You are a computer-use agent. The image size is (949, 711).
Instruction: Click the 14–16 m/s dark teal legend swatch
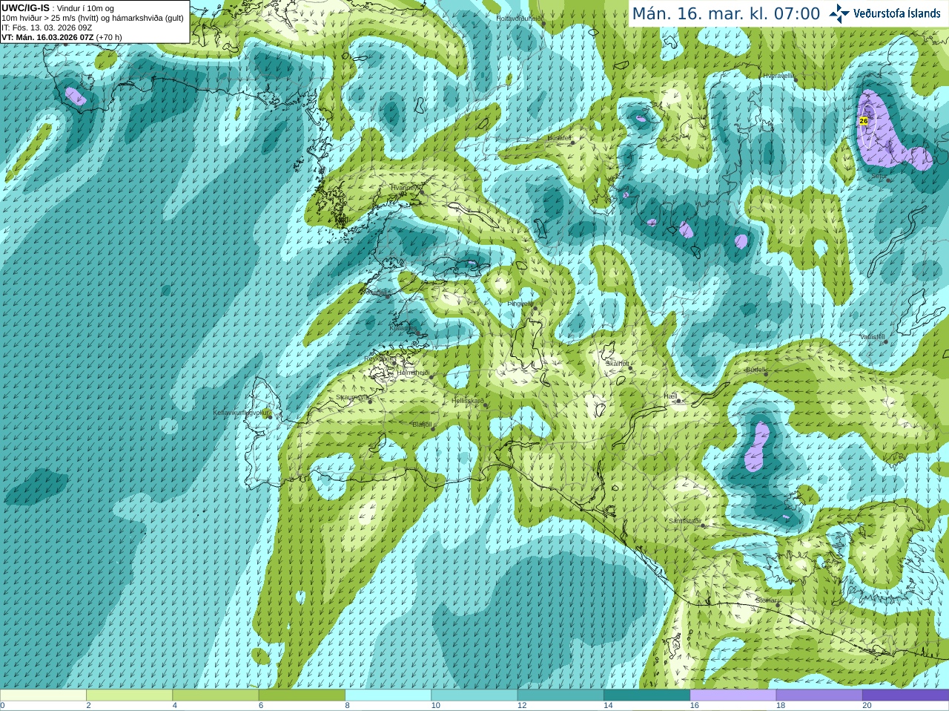click(647, 695)
